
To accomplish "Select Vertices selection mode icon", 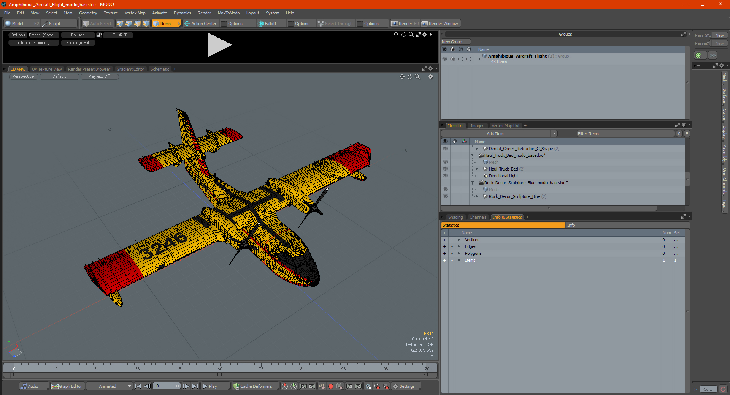I will pos(120,24).
